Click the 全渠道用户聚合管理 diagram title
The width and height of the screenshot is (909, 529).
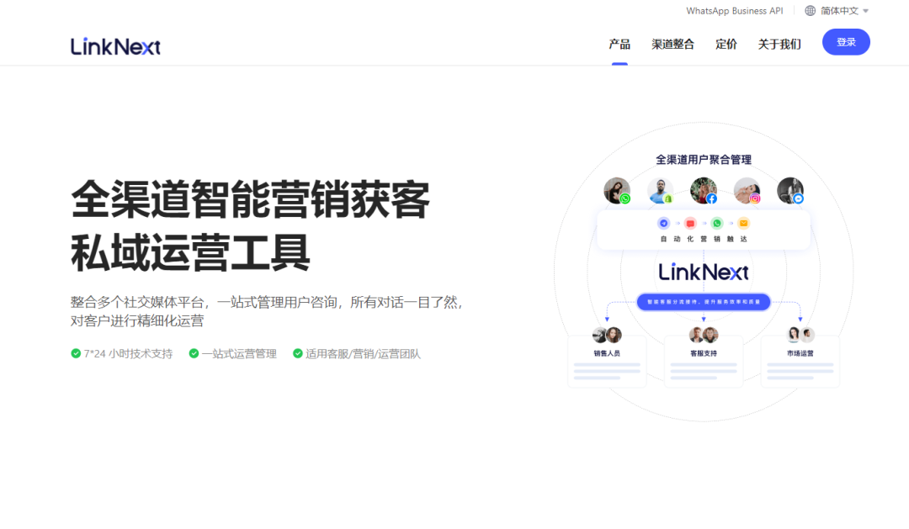(703, 160)
